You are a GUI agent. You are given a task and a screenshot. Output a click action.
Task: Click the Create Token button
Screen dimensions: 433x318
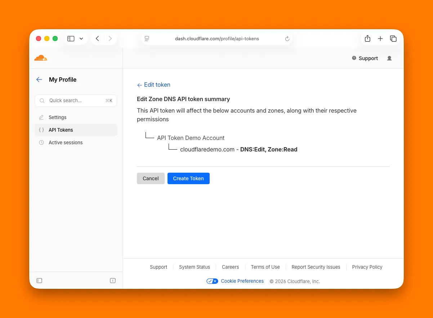pos(188,178)
